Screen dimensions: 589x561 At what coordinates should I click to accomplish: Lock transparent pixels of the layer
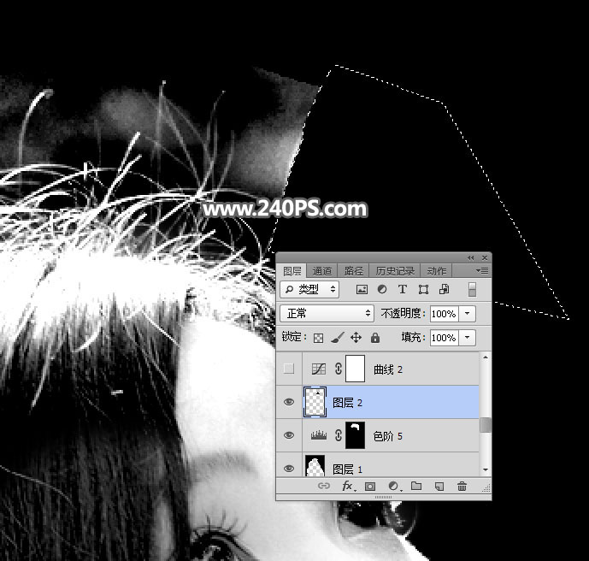[x=318, y=338]
